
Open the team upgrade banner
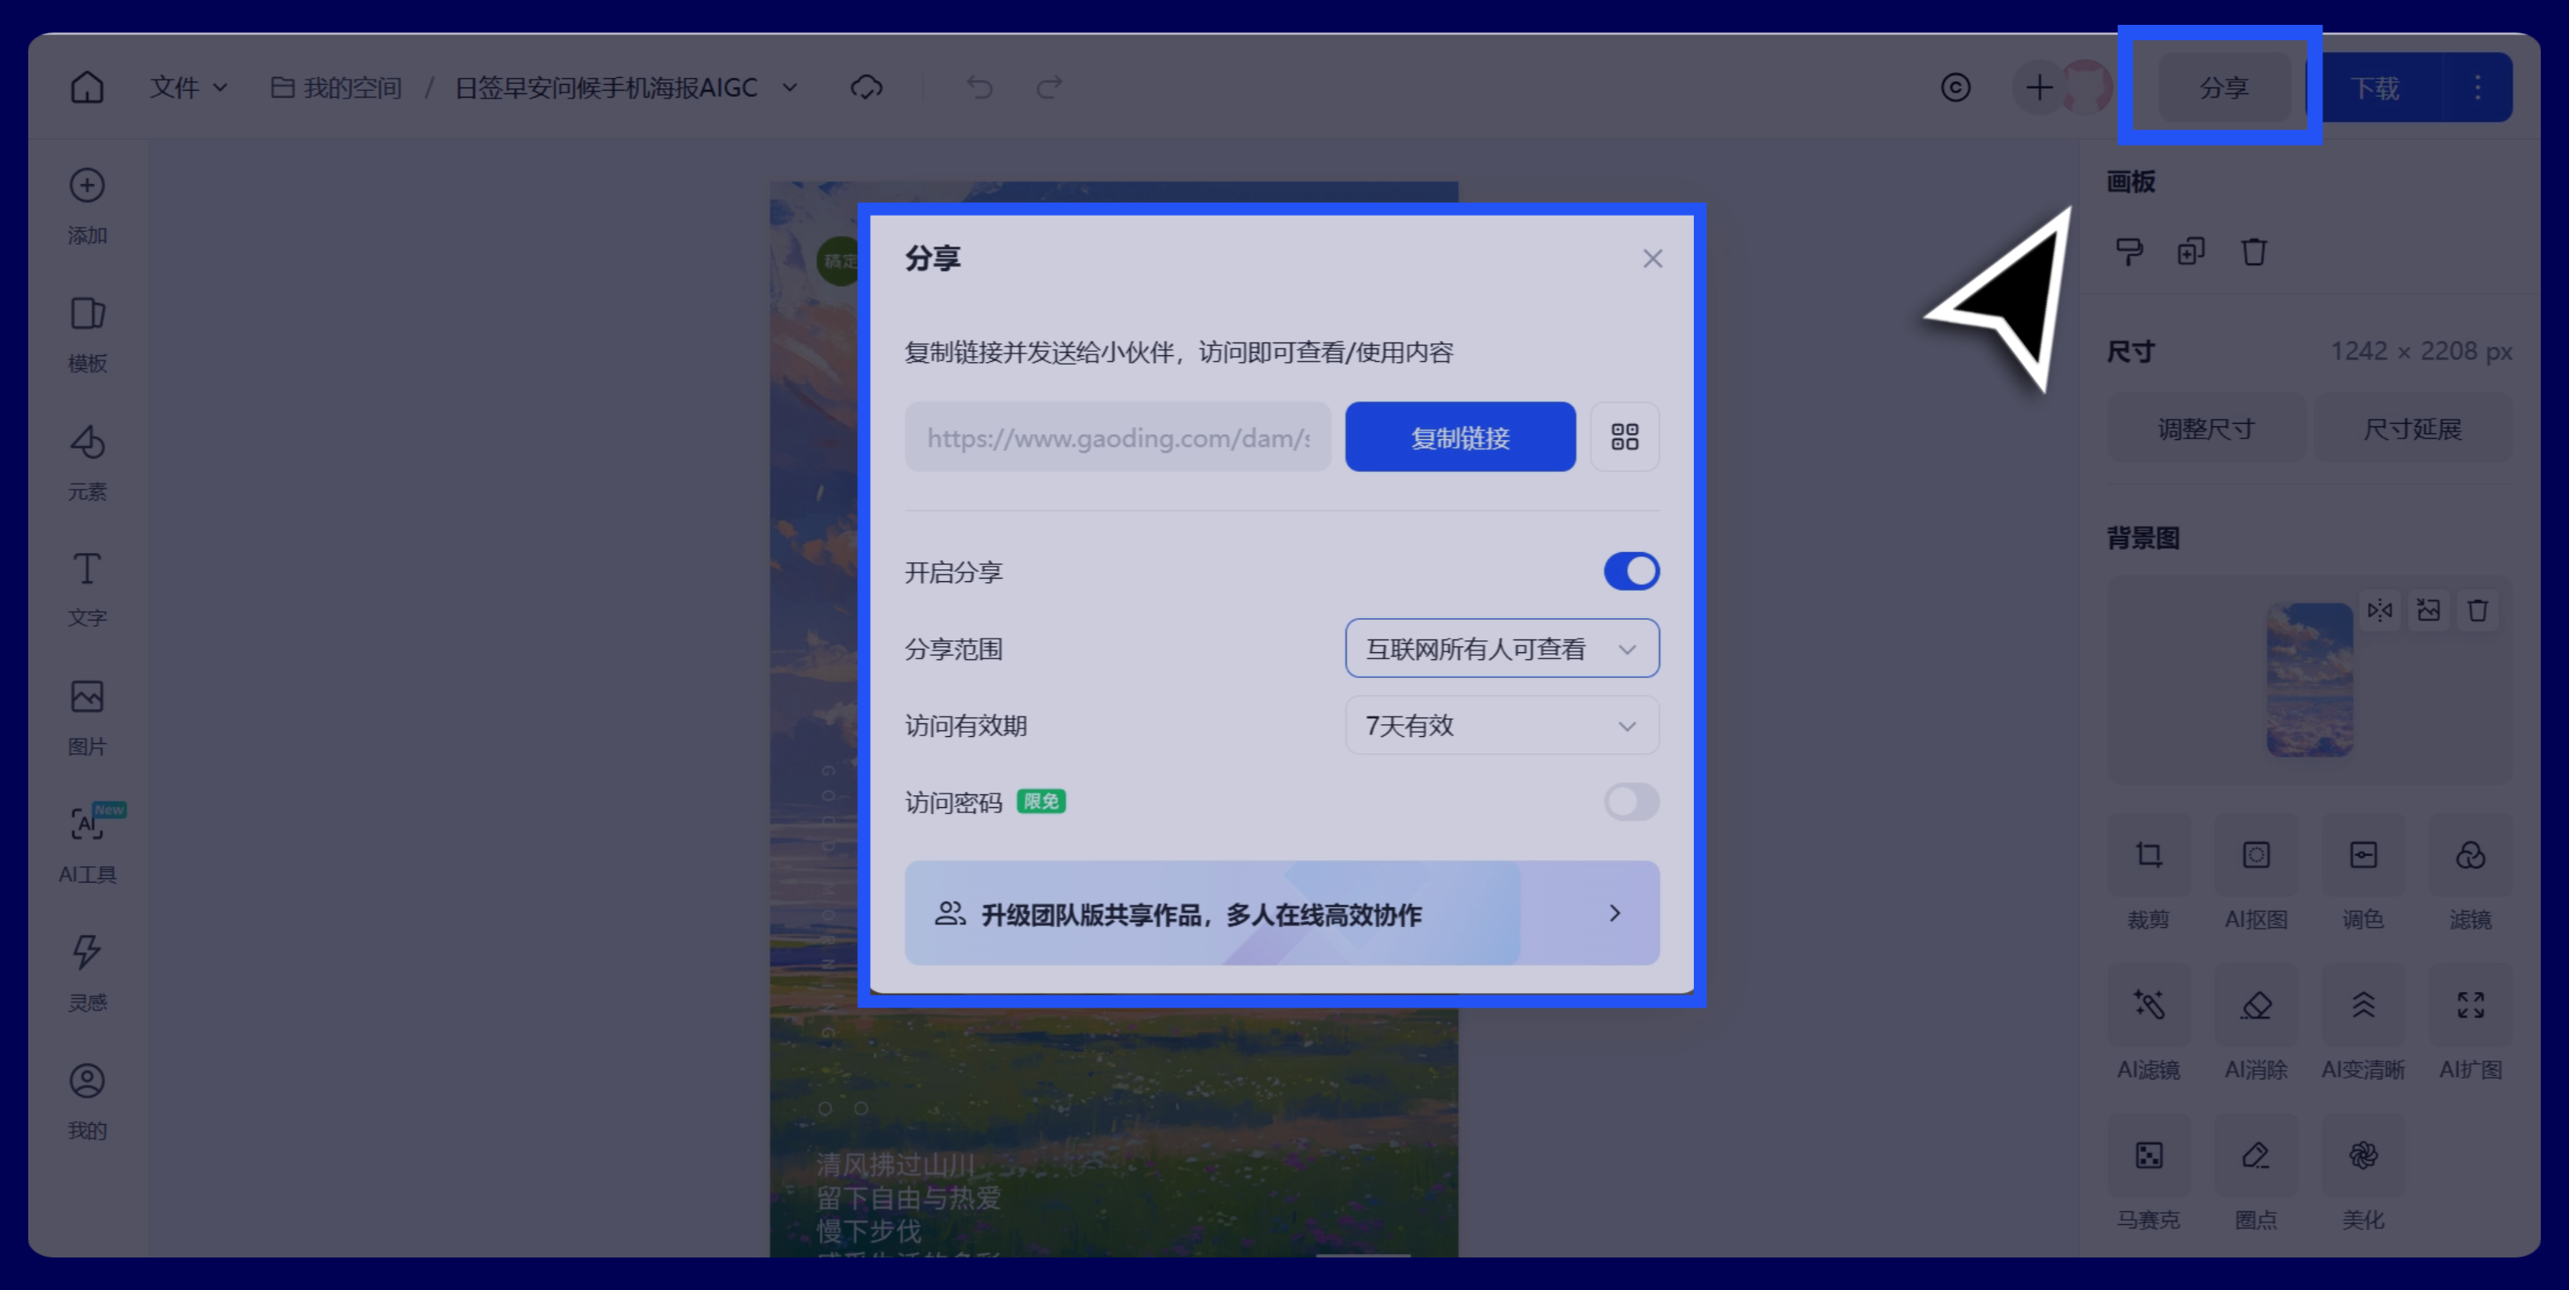pyautogui.click(x=1282, y=913)
